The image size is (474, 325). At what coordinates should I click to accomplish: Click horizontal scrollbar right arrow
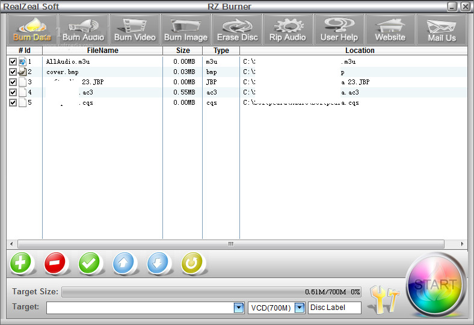[x=462, y=244]
